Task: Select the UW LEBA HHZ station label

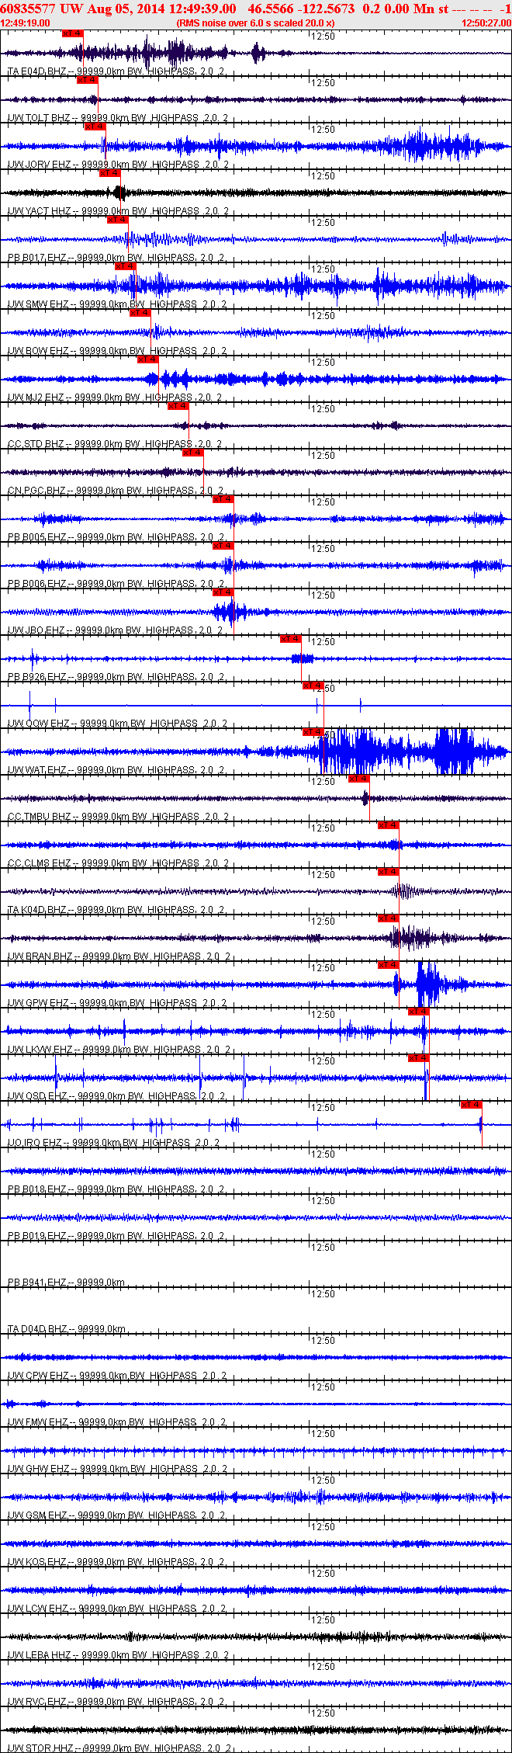Action: [119, 1655]
